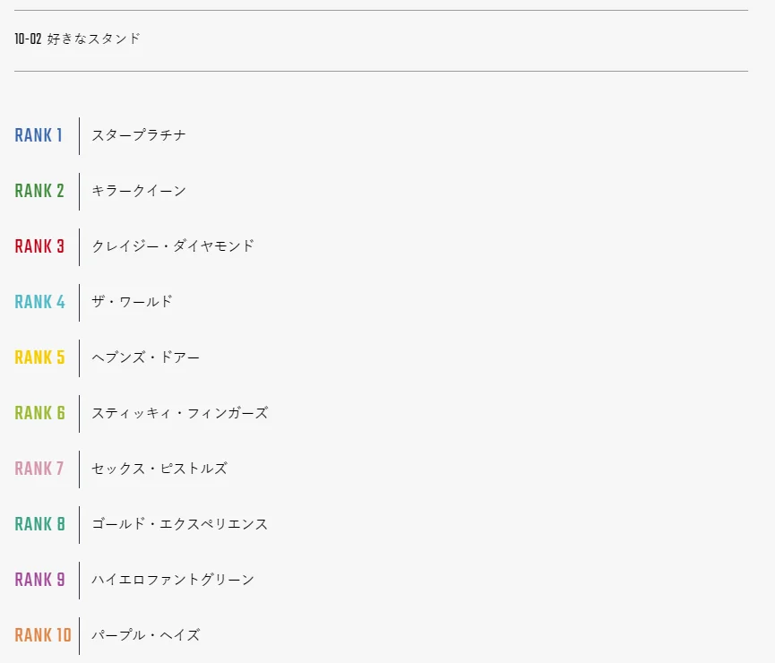Screen dimensions: 775x663
Task: Select the キラークイーン entry
Action: (x=139, y=191)
